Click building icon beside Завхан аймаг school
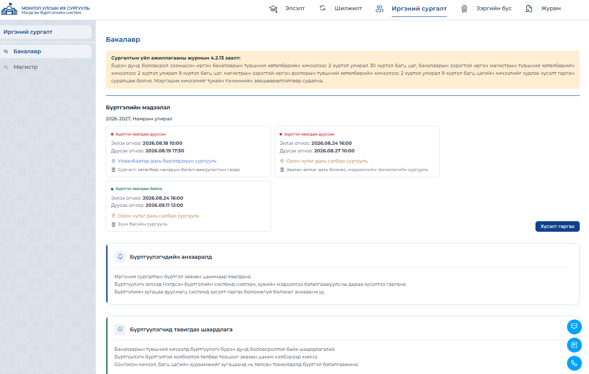 click(x=282, y=170)
